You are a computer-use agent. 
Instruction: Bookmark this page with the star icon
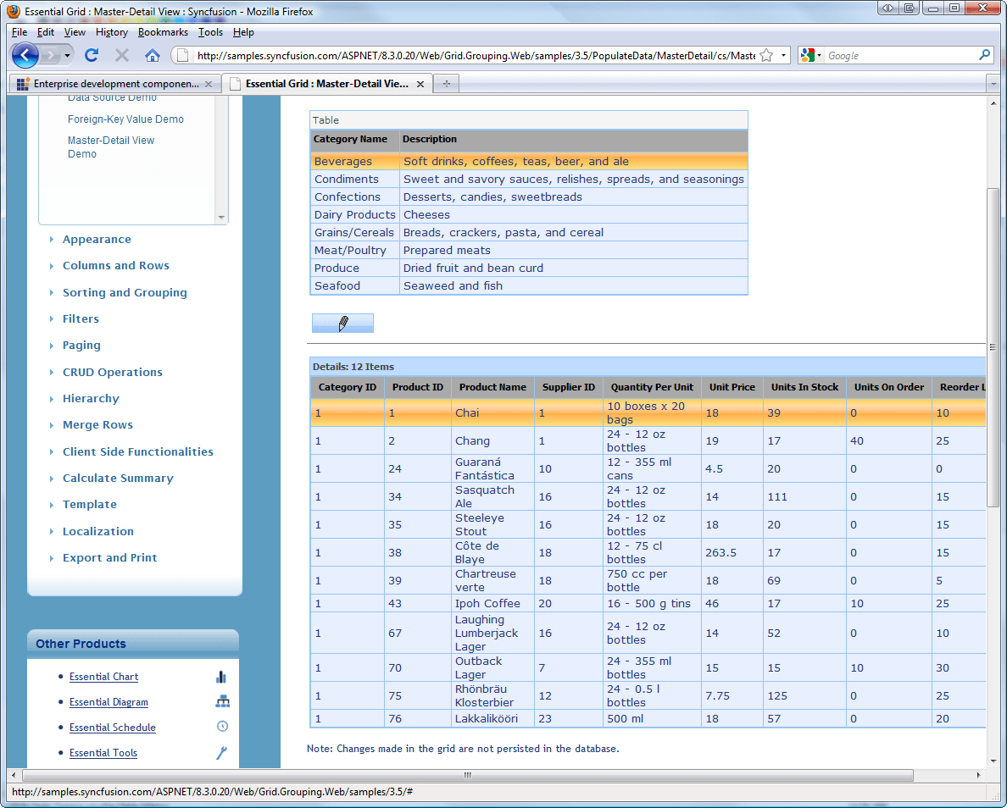pyautogui.click(x=766, y=56)
